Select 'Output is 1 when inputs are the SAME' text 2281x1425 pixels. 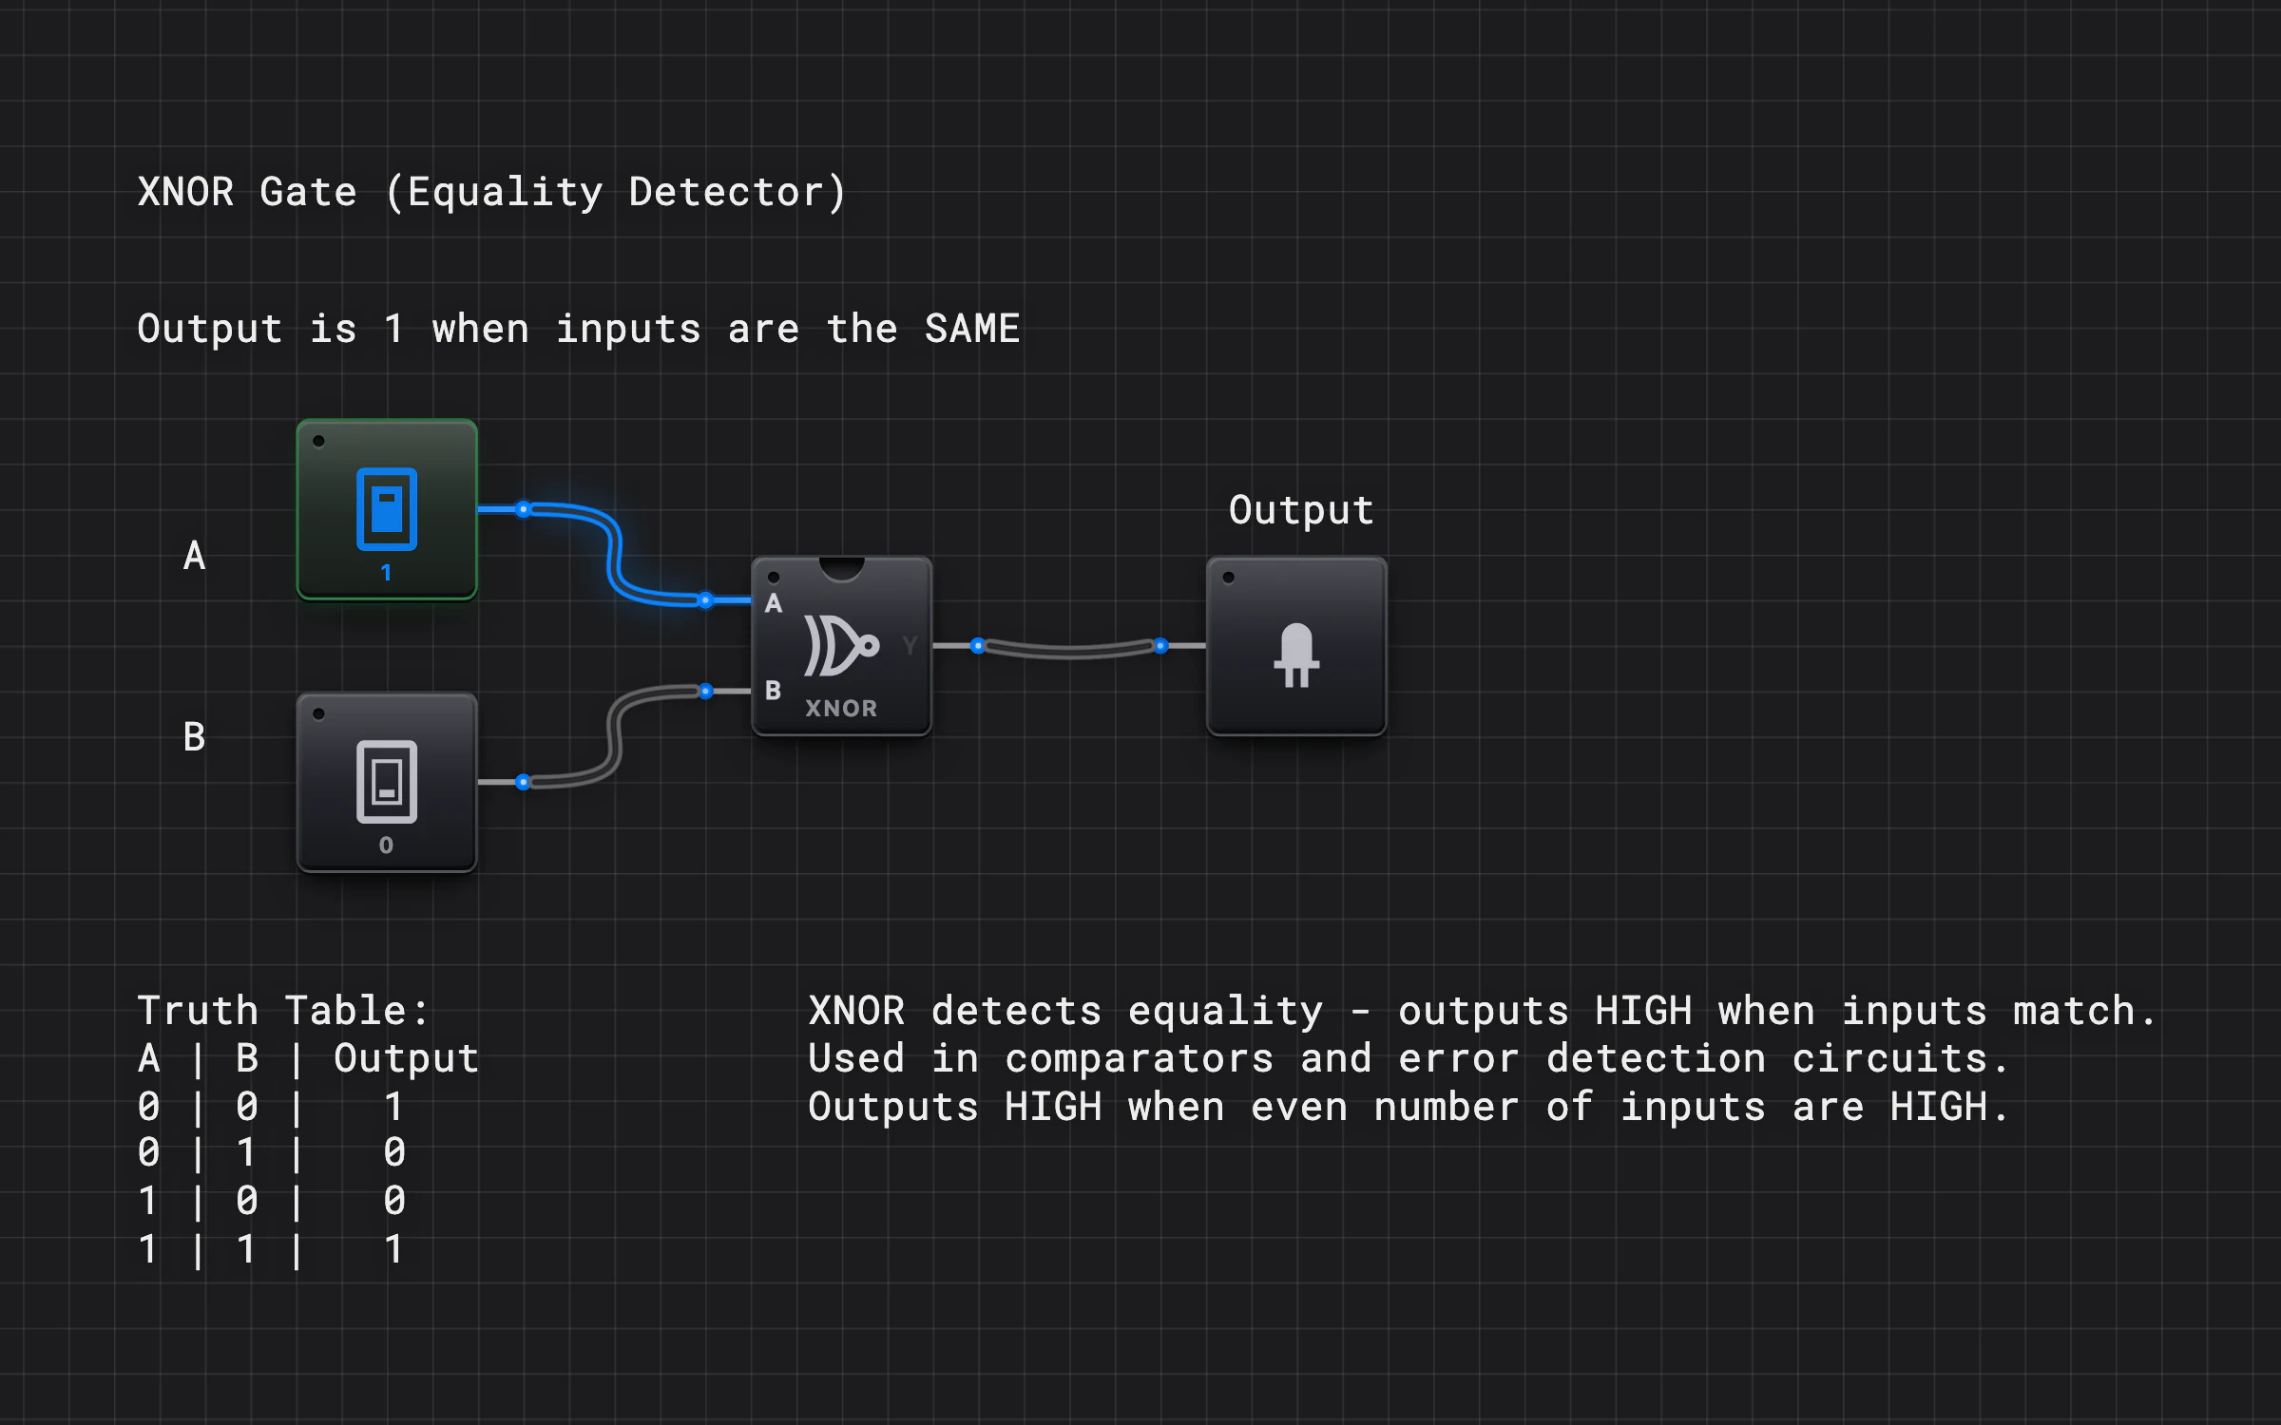579,330
